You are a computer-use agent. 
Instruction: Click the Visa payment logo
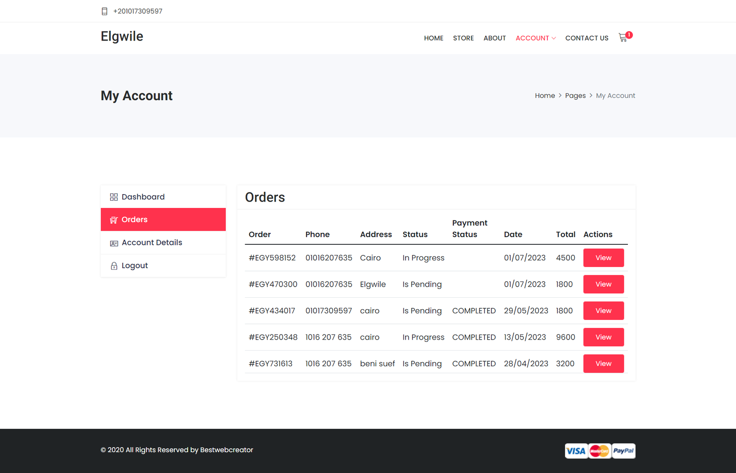tap(576, 451)
